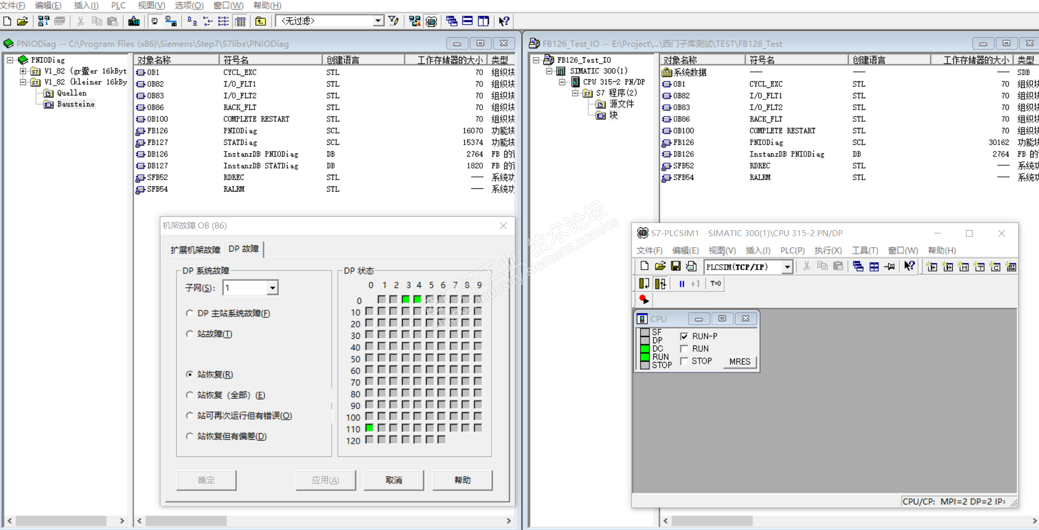
Task: Switch to Large Icons view
Action: (192, 21)
